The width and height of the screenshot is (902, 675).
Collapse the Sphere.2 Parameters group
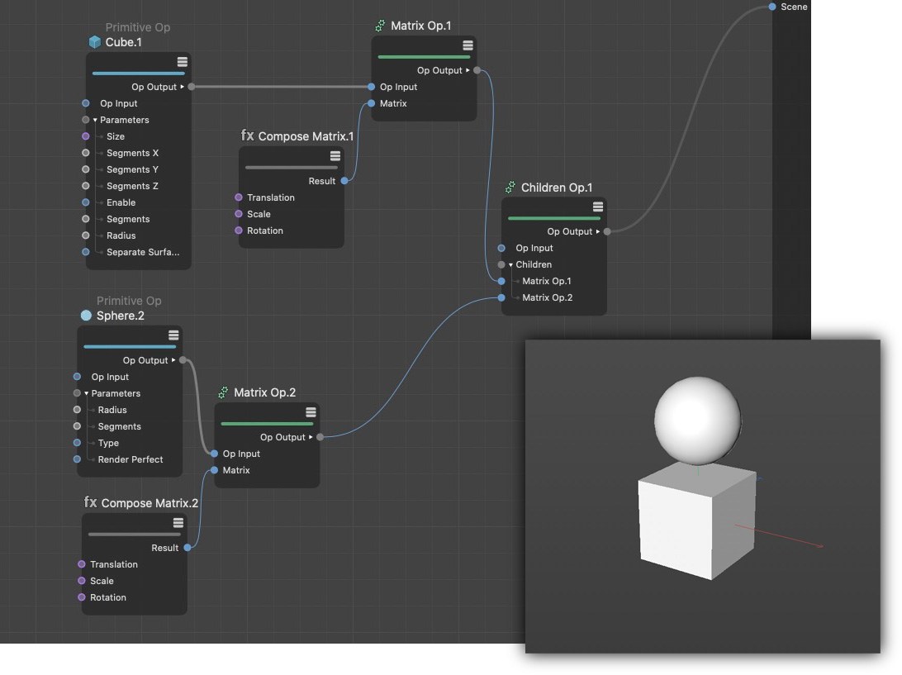point(87,393)
